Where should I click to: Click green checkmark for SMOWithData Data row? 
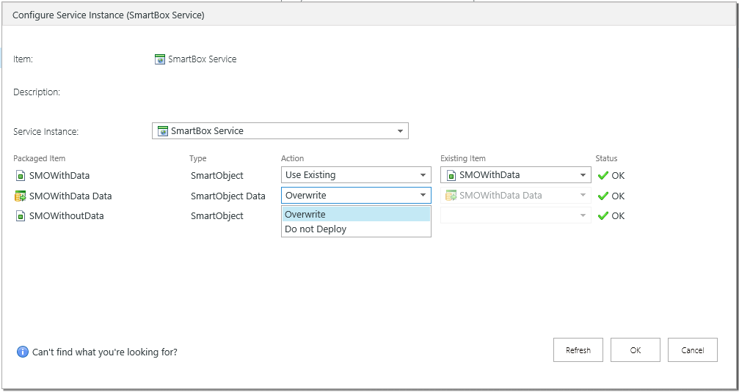[603, 196]
